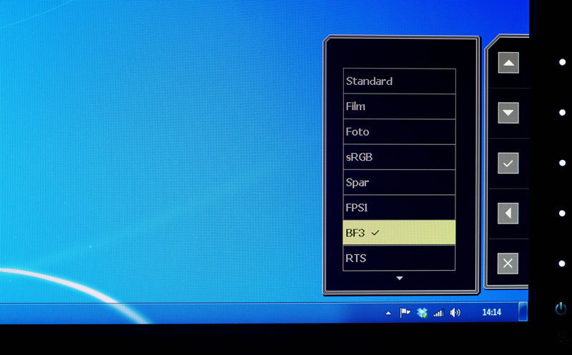The width and height of the screenshot is (572, 355).
Task: Go back with the OSD left arrow
Action: 508,214
